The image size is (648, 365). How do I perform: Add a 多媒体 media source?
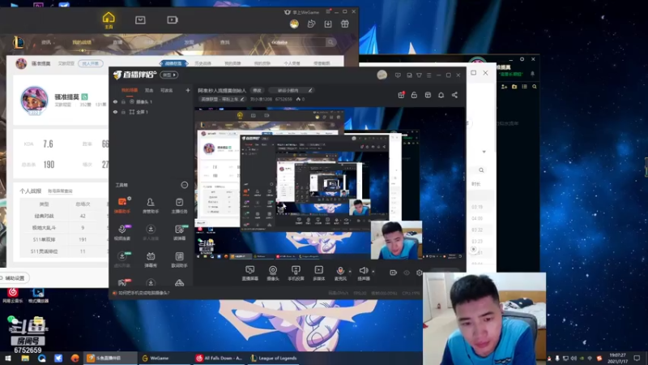pos(318,273)
